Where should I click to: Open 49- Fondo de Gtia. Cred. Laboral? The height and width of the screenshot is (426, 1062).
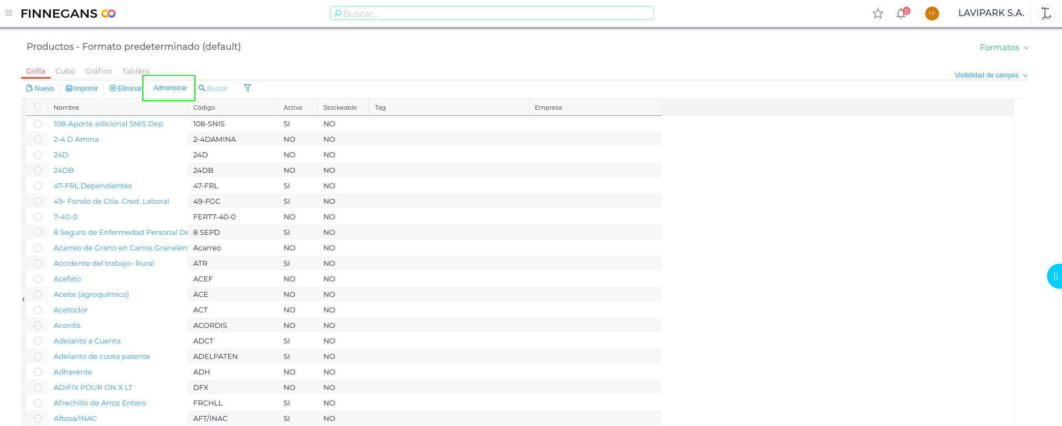pos(111,201)
